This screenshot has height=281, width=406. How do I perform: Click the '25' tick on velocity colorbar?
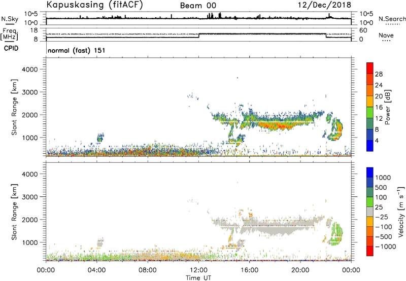[x=379, y=207]
